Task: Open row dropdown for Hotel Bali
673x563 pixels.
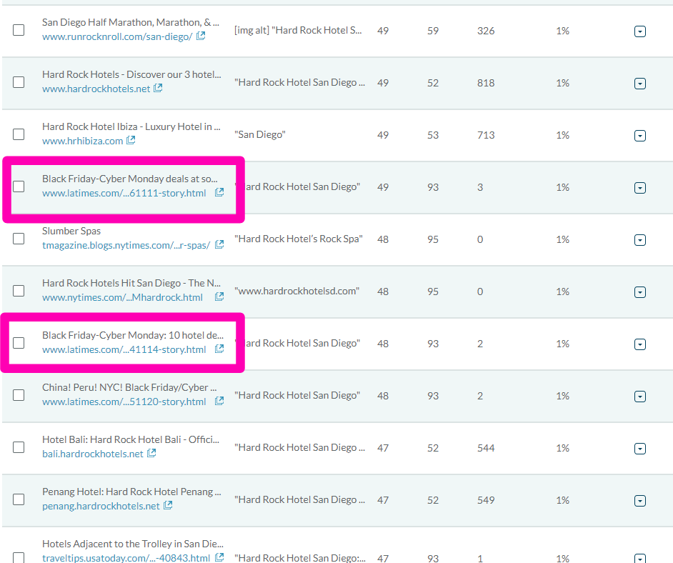Action: coord(640,449)
